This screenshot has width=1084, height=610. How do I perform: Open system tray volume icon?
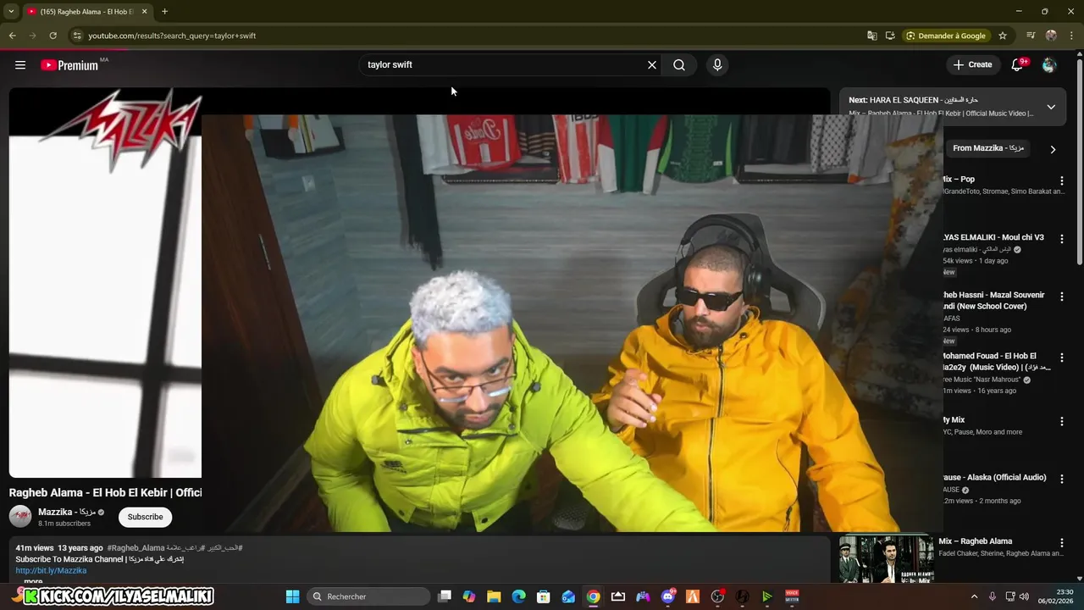[1024, 596]
